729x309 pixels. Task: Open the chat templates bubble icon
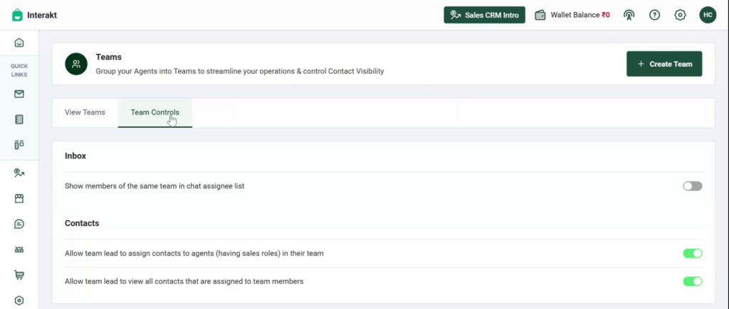click(x=19, y=224)
